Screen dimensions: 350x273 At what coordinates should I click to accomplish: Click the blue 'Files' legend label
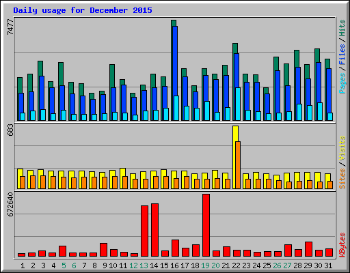point(342,55)
